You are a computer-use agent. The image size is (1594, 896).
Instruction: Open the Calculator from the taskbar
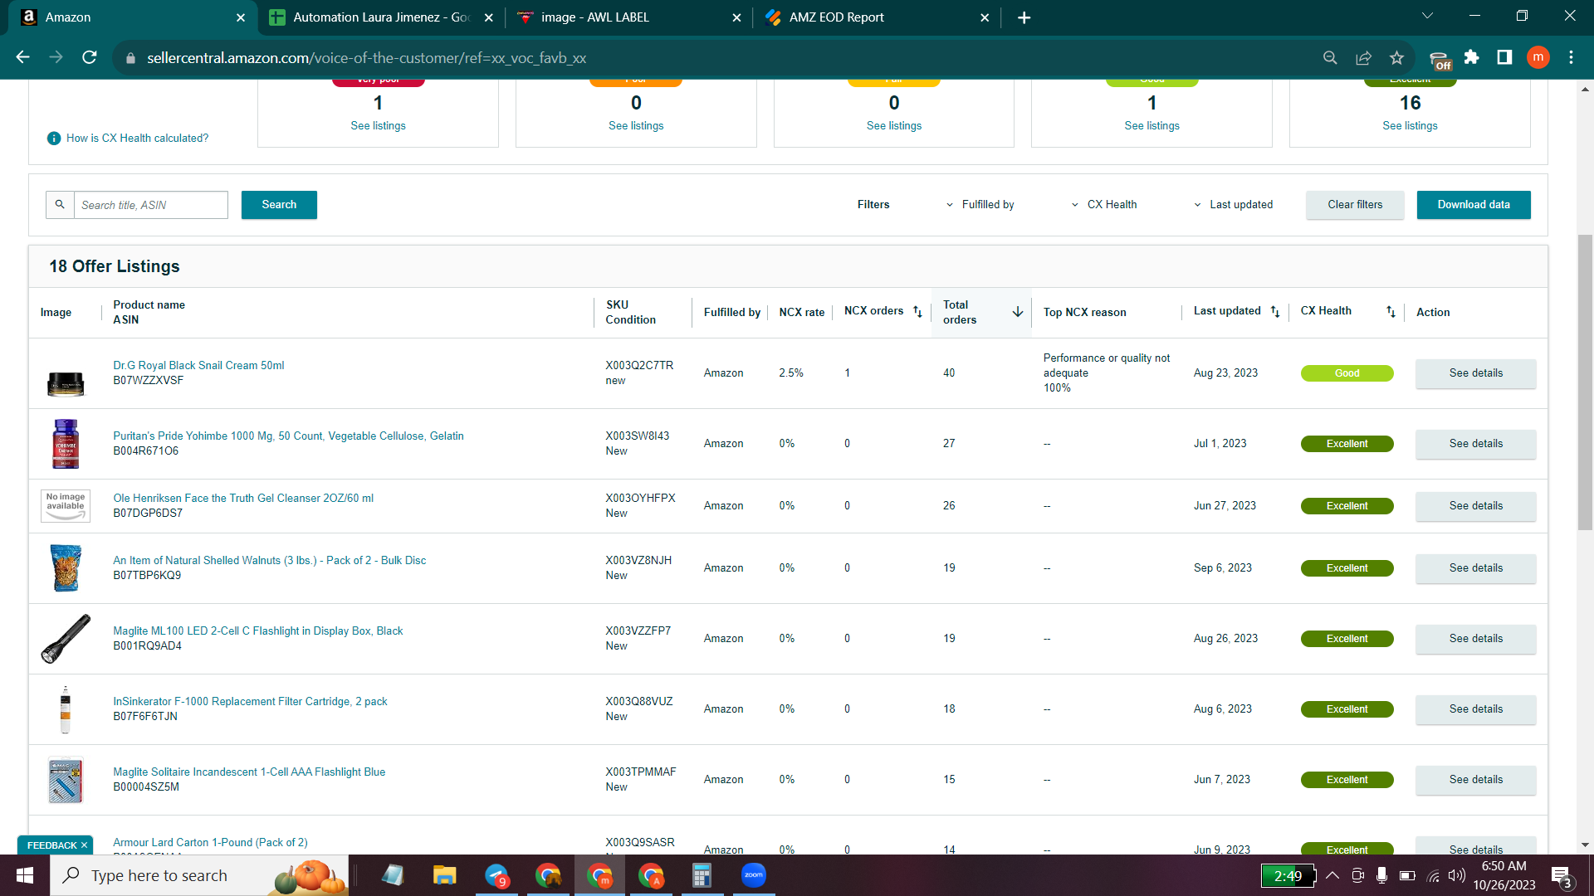point(702,875)
